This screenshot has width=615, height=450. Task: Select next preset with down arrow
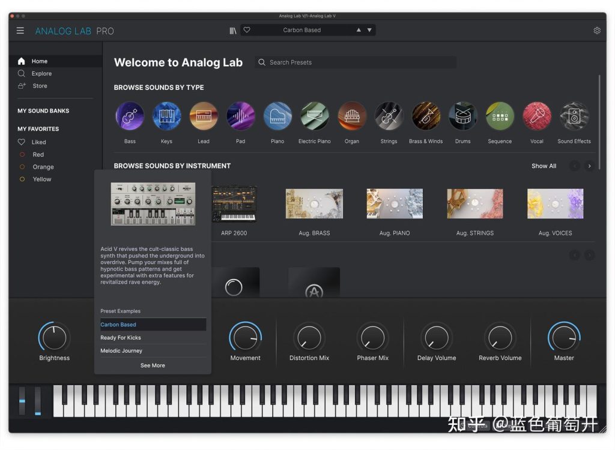click(x=369, y=30)
